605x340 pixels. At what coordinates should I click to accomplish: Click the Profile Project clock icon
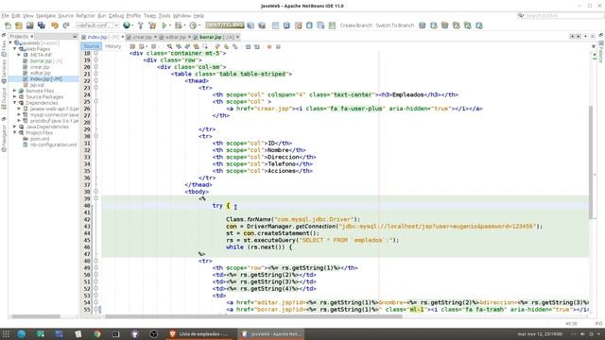coord(193,25)
